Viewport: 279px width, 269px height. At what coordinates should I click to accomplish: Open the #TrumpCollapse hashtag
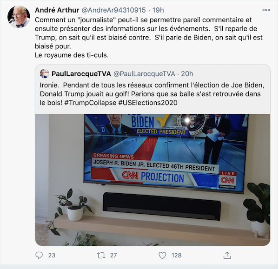pyautogui.click(x=90, y=103)
